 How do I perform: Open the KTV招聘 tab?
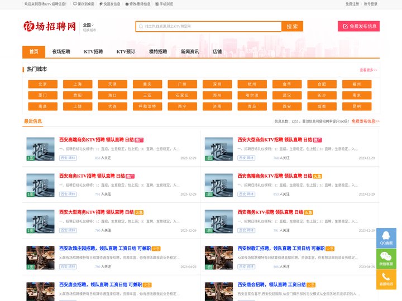coord(93,52)
